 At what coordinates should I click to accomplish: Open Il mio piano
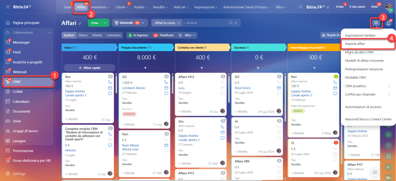pyautogui.click(x=357, y=7)
